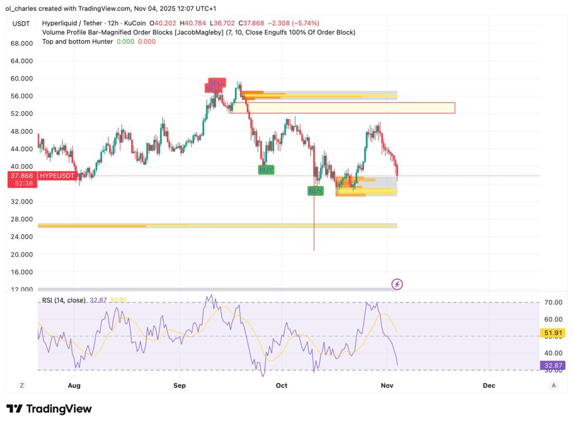The image size is (573, 425).
Task: Click the TradingView logo
Action: tap(49, 409)
